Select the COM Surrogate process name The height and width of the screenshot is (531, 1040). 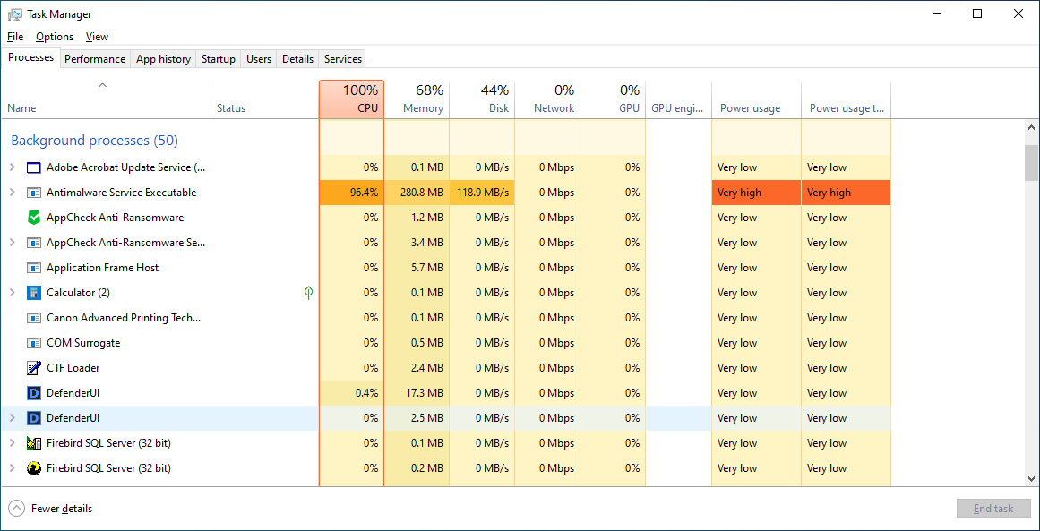coord(83,343)
